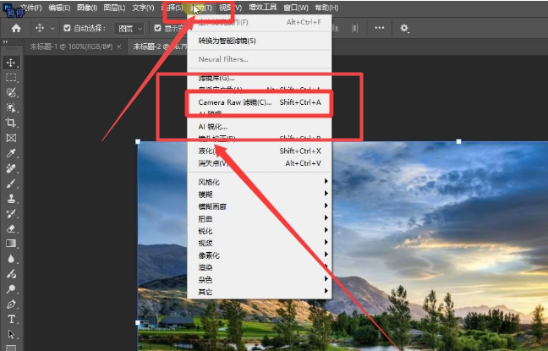Select the Crop tool
548x351 pixels.
pos(11,123)
